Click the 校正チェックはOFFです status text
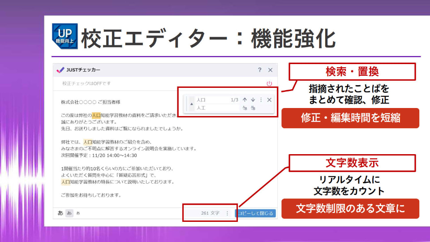The width and height of the screenshot is (430, 242). (x=86, y=83)
